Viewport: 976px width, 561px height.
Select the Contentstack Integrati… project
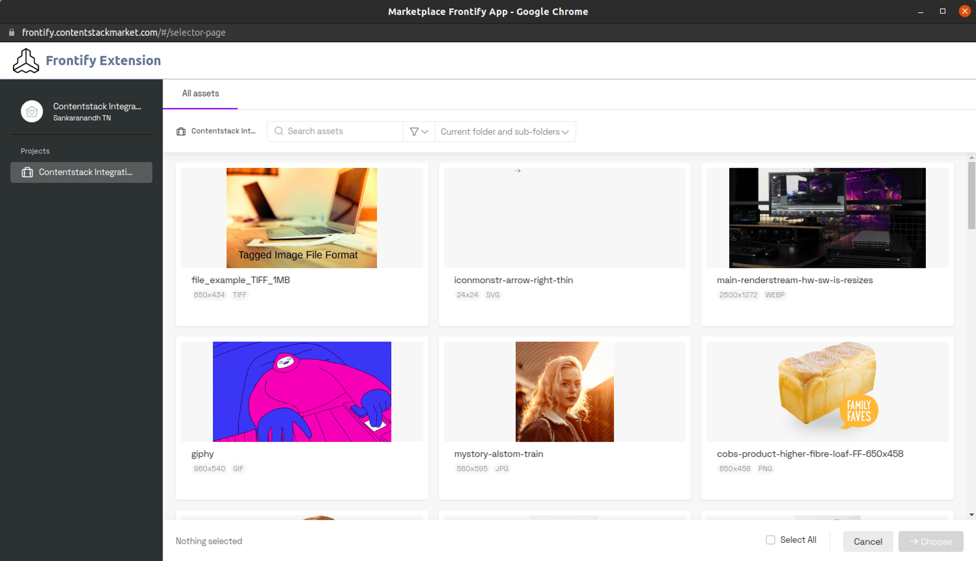tap(81, 172)
